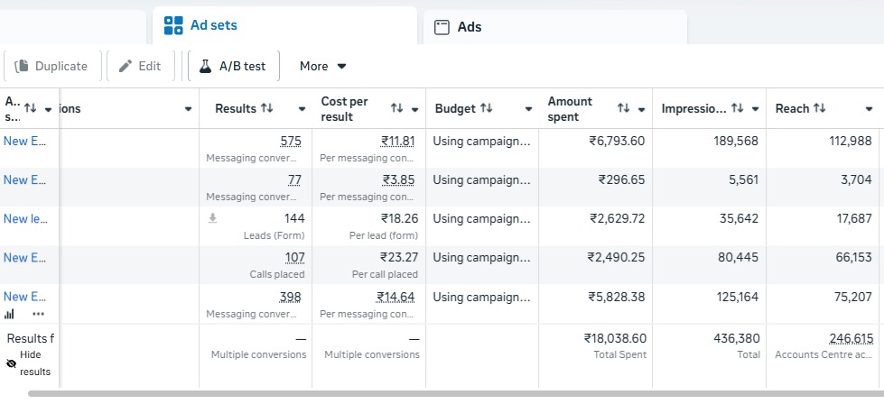The image size is (884, 404).
Task: Switch to the Ads tab
Action: [459, 27]
